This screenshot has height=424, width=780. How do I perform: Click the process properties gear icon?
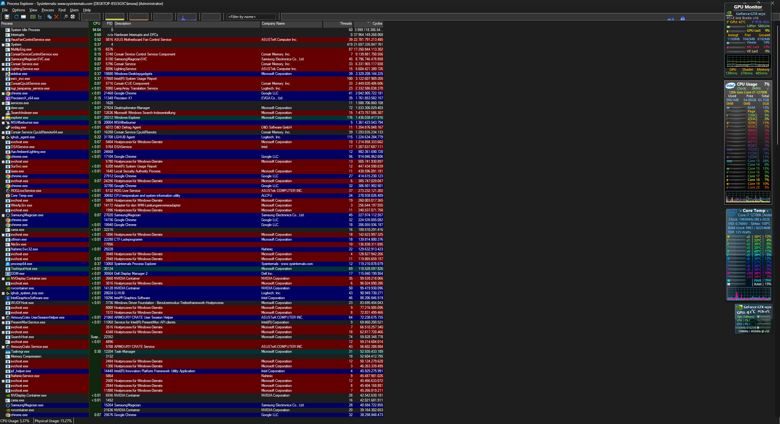point(49,17)
